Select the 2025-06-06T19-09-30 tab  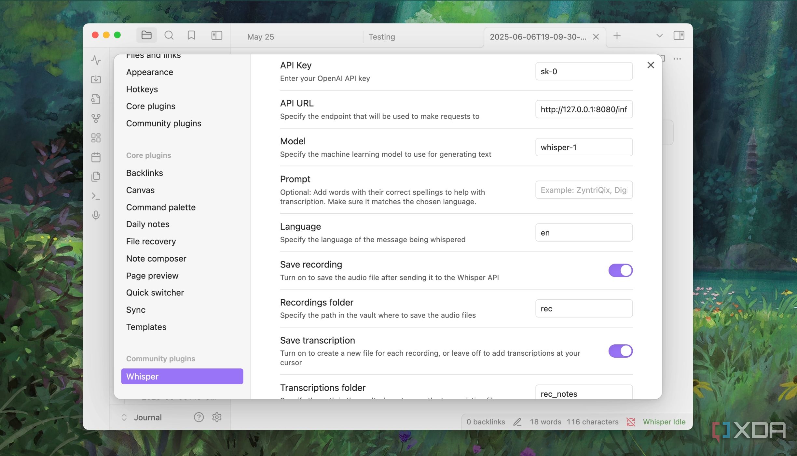(538, 37)
